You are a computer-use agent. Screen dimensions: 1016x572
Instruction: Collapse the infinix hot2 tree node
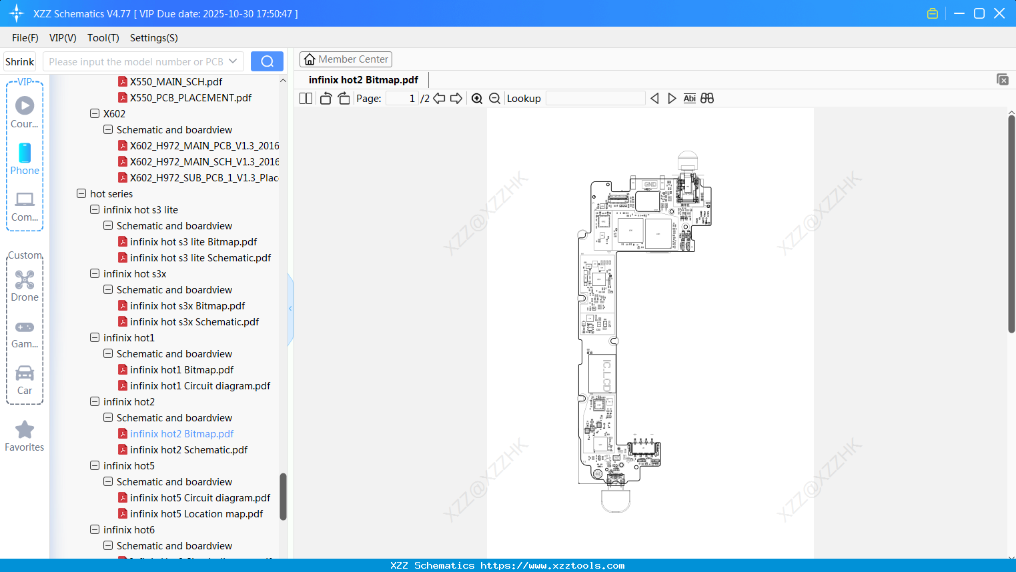click(x=94, y=401)
